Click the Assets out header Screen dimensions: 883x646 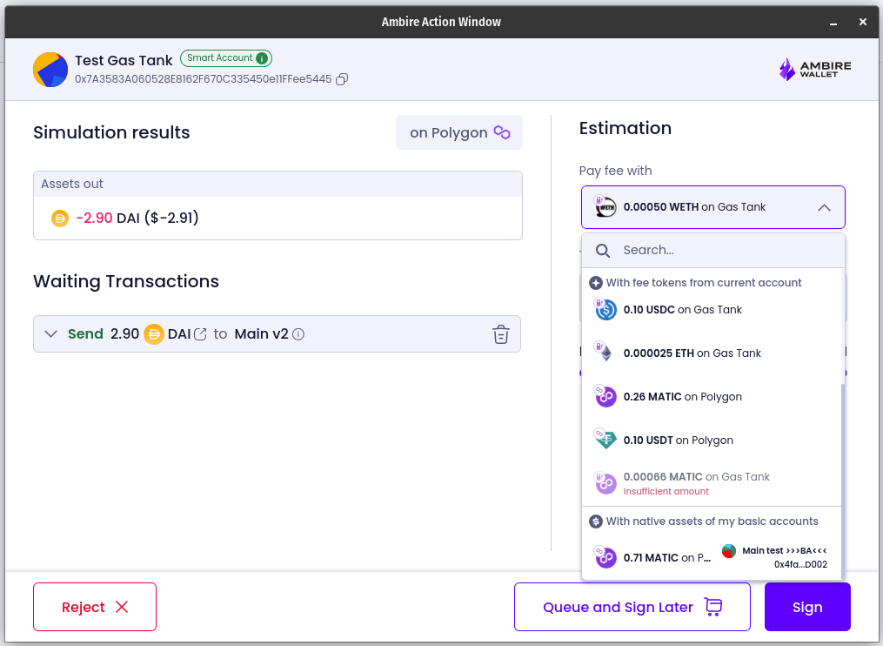[278, 185]
